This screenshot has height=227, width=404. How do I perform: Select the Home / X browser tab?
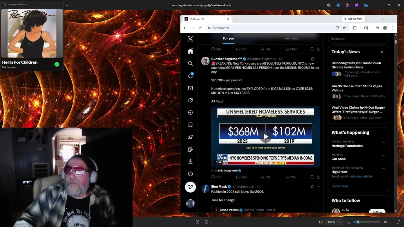[x=207, y=19]
